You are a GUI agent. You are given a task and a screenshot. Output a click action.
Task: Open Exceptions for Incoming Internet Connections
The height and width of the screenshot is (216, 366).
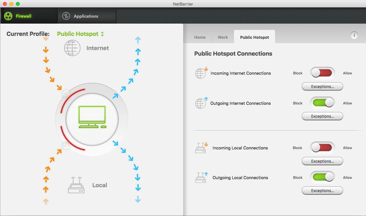(x=322, y=87)
